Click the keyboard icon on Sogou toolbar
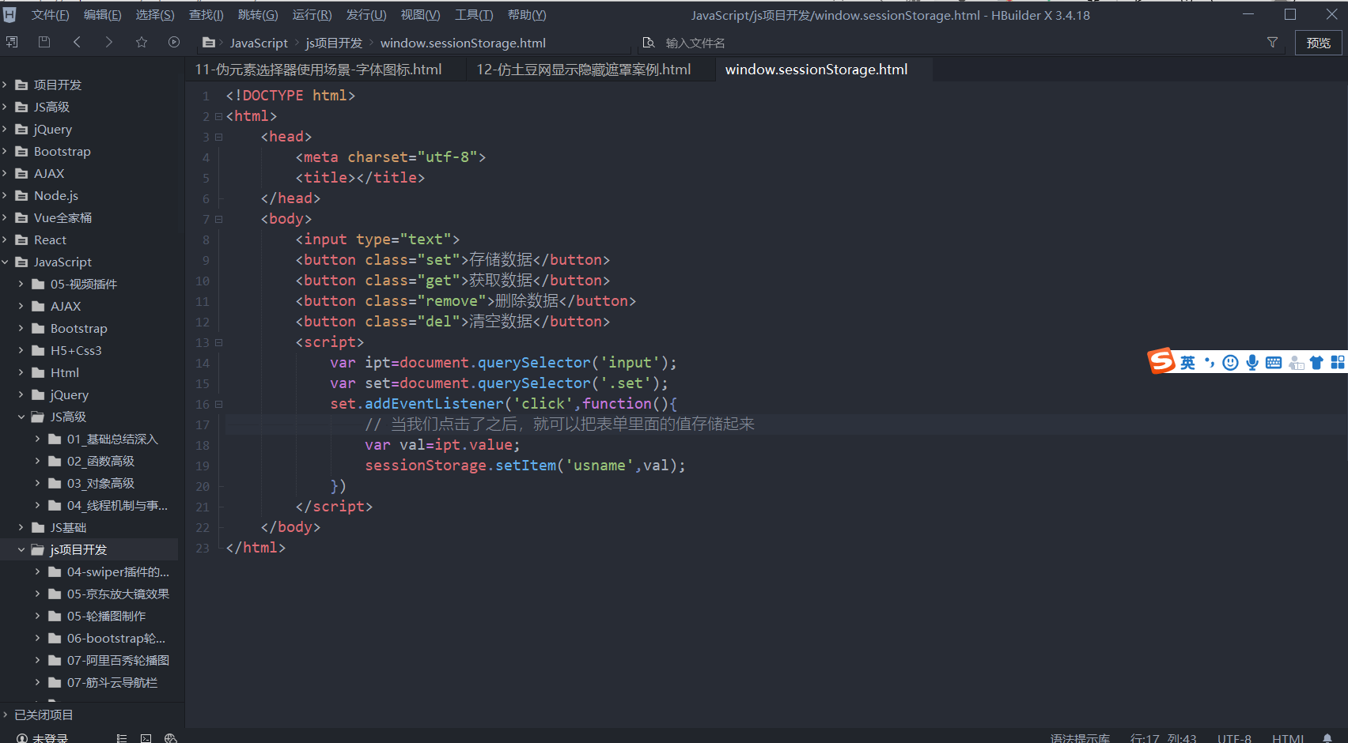Viewport: 1348px width, 743px height. pyautogui.click(x=1273, y=362)
